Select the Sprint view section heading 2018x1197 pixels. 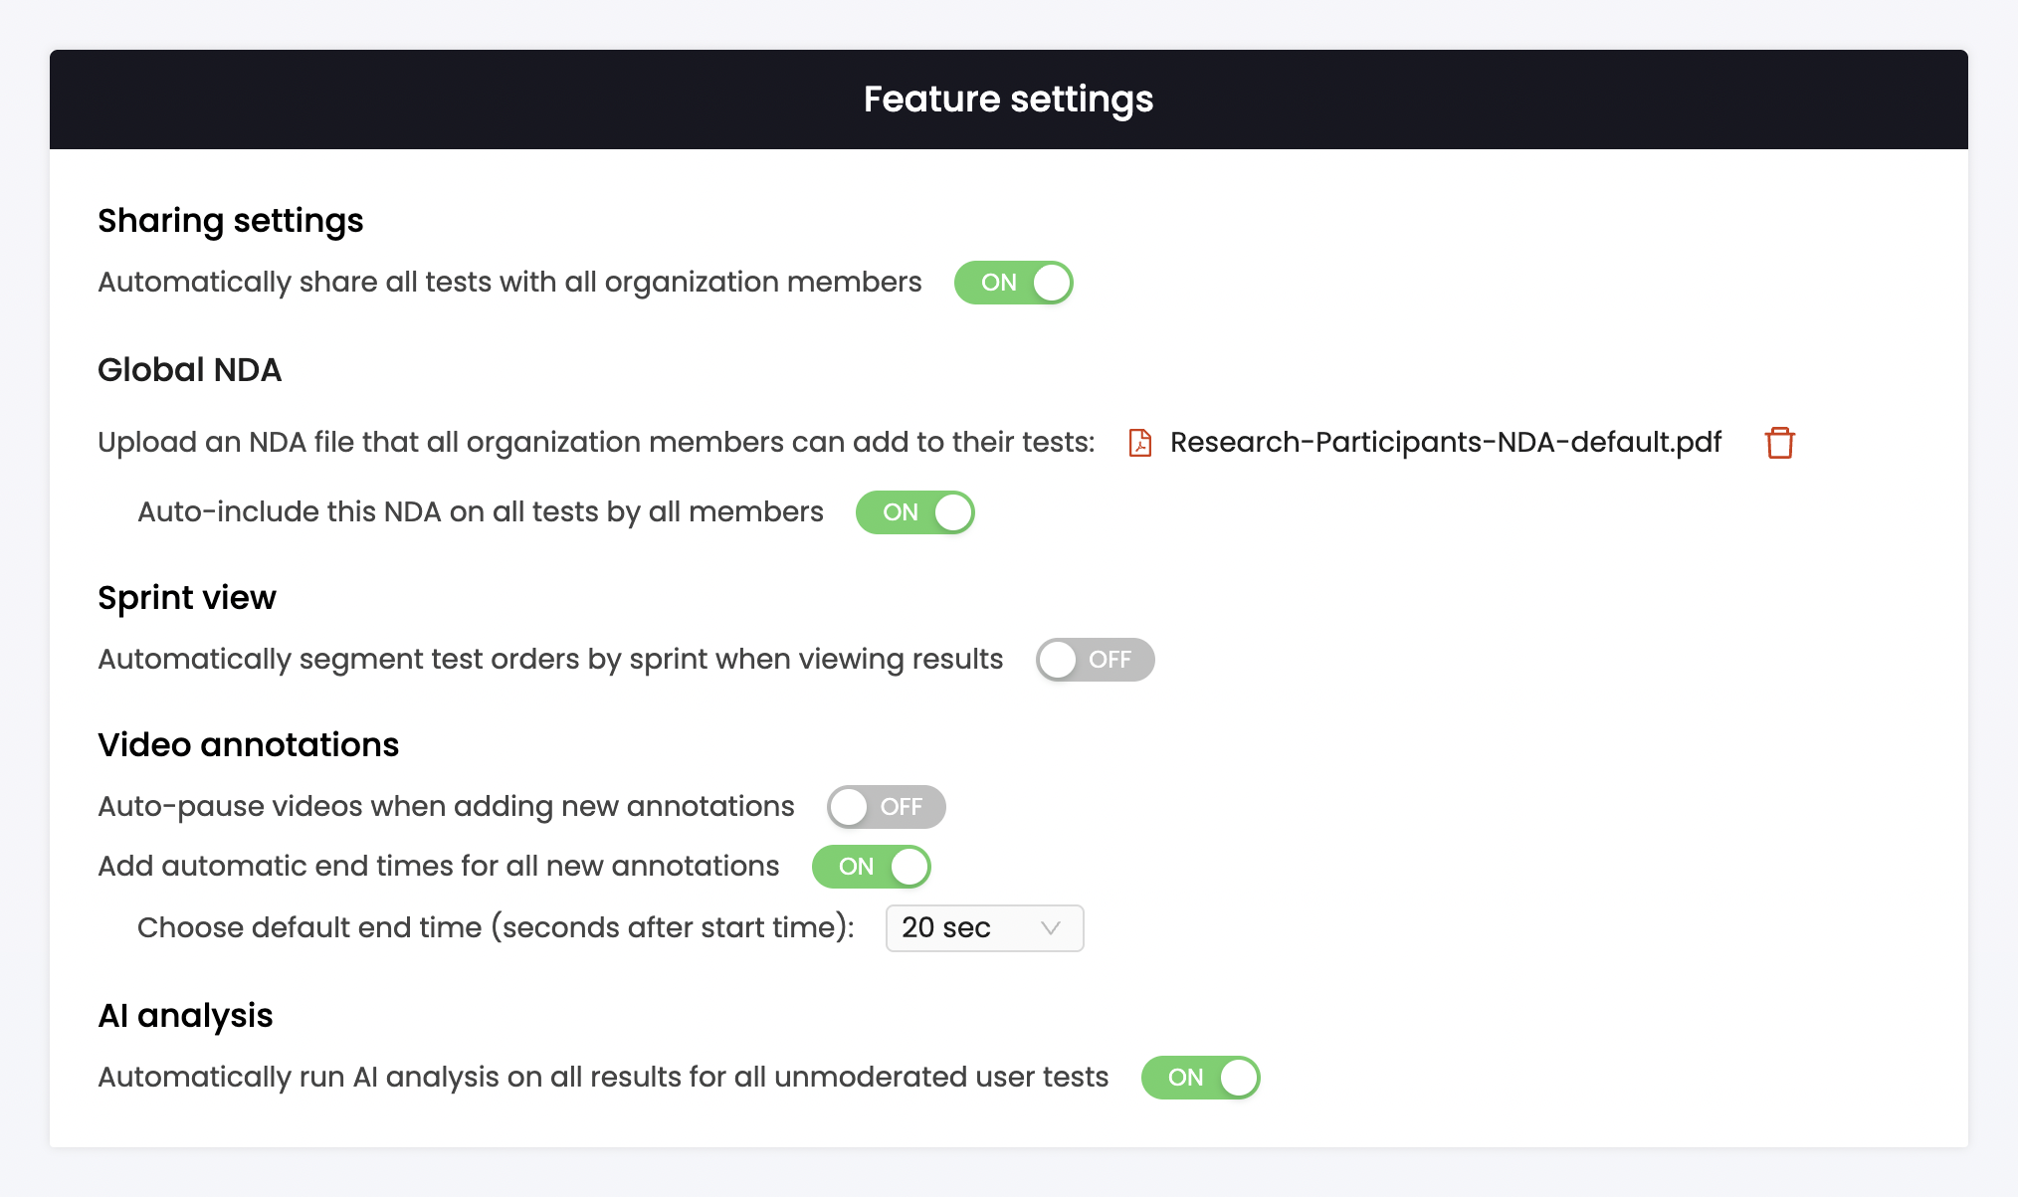pyautogui.click(x=186, y=598)
